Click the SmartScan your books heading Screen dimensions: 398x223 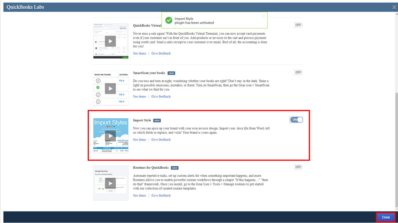coord(149,73)
